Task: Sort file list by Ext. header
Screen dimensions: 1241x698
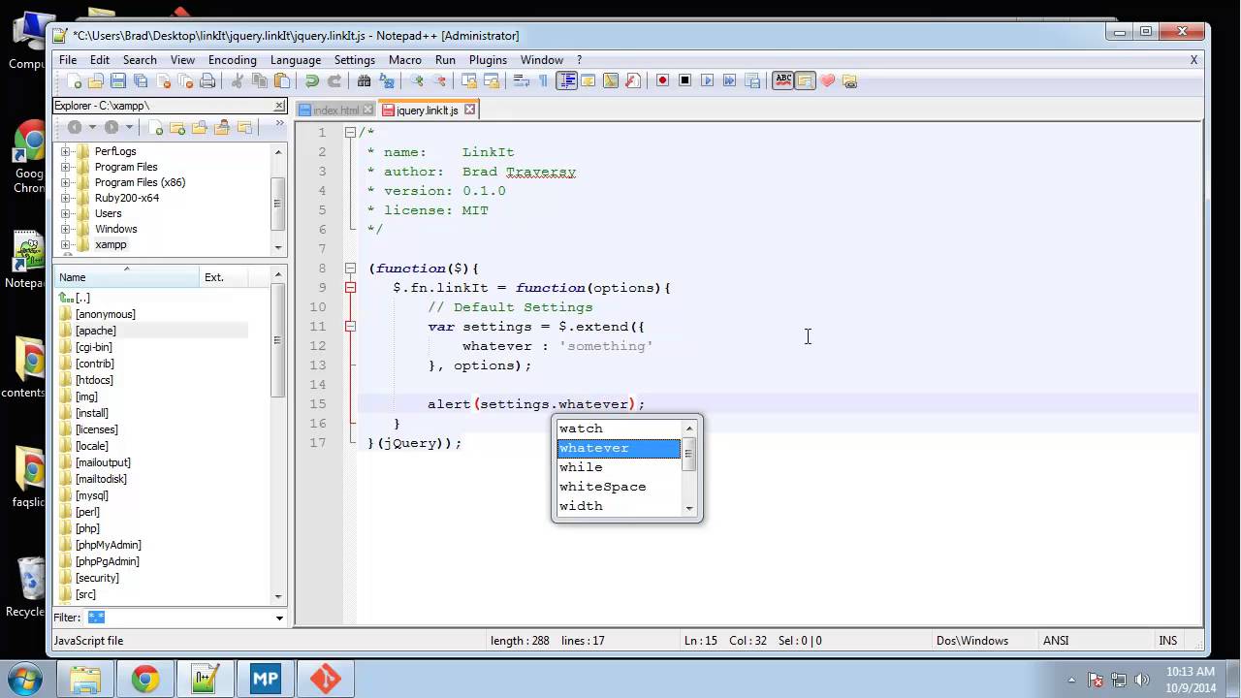Action: click(x=223, y=277)
